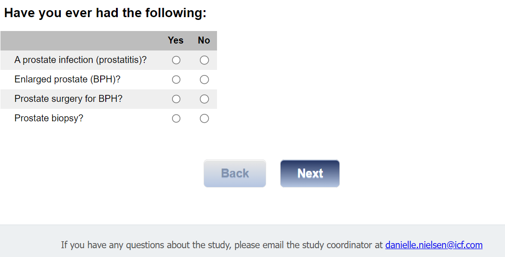
Task: Go back with the Back button
Action: coord(235,174)
